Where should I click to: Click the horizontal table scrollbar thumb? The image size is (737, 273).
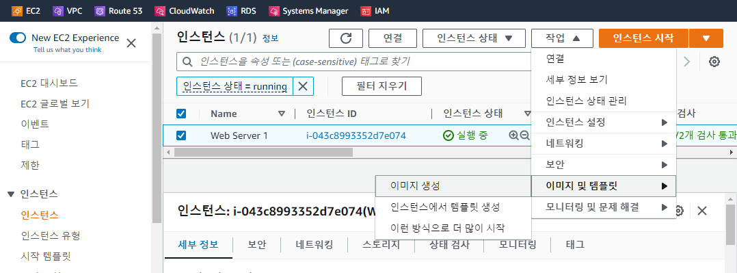263,152
